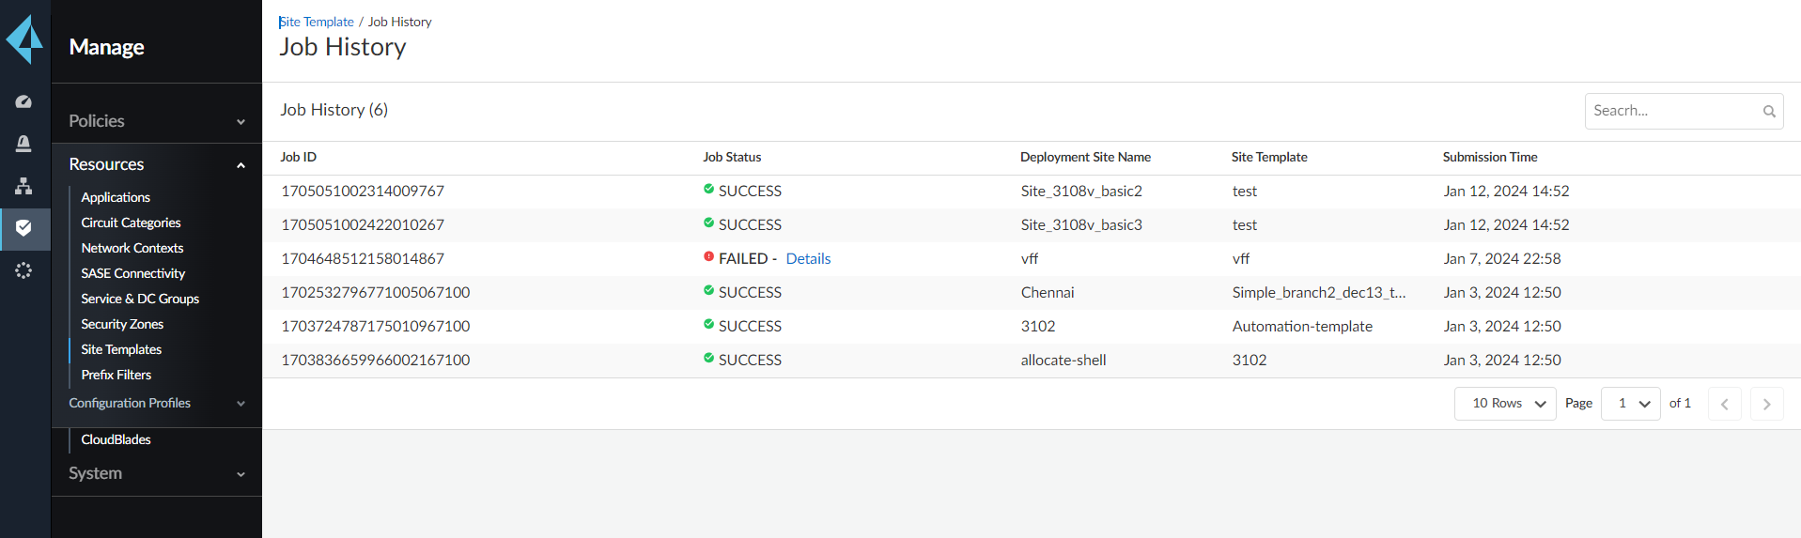The image size is (1801, 538).
Task: Expand Configuration Profiles menu
Action: [156, 403]
